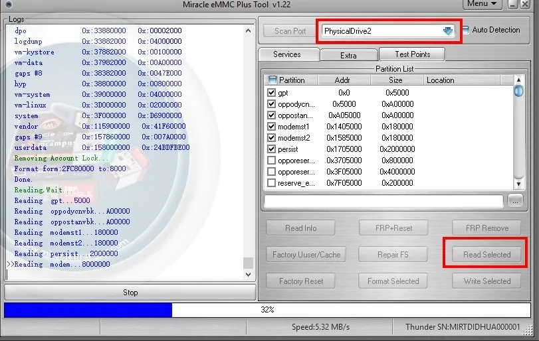Select the gpt partition size 0x5000
This screenshot has width=539, height=341.
coord(397,93)
